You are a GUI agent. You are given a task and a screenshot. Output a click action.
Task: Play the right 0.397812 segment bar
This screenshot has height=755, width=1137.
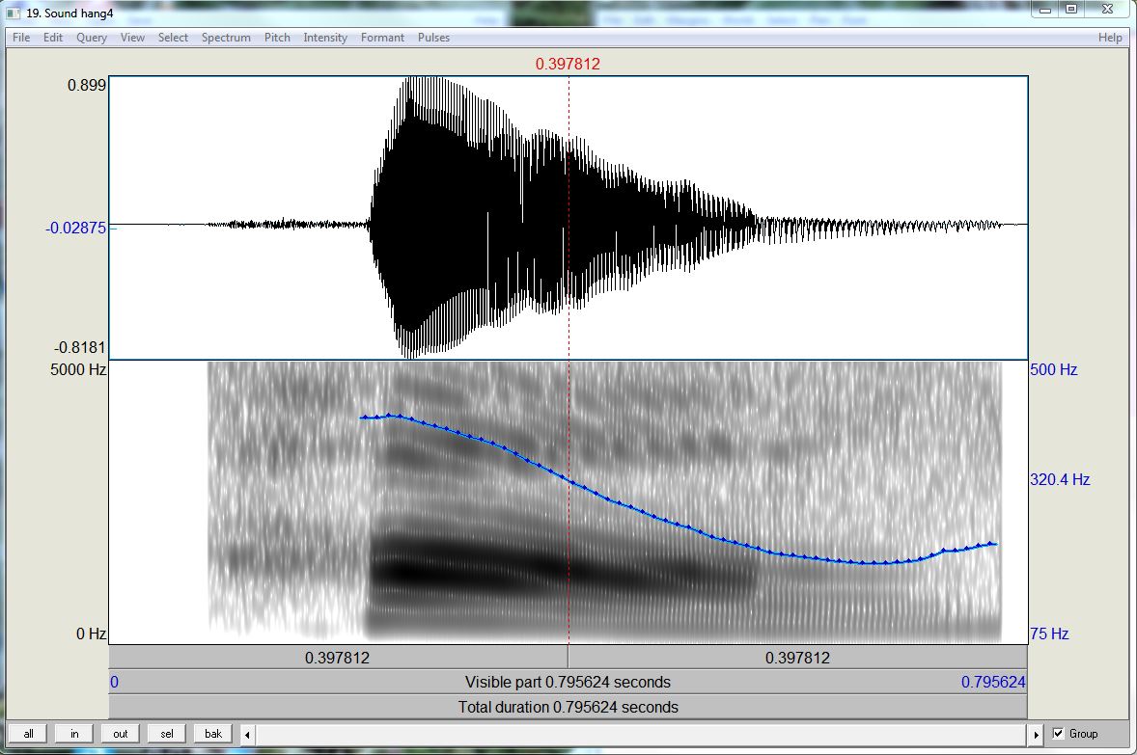(x=797, y=658)
